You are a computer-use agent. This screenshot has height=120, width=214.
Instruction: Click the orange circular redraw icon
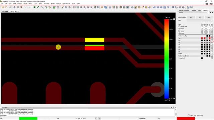pos(102,7)
